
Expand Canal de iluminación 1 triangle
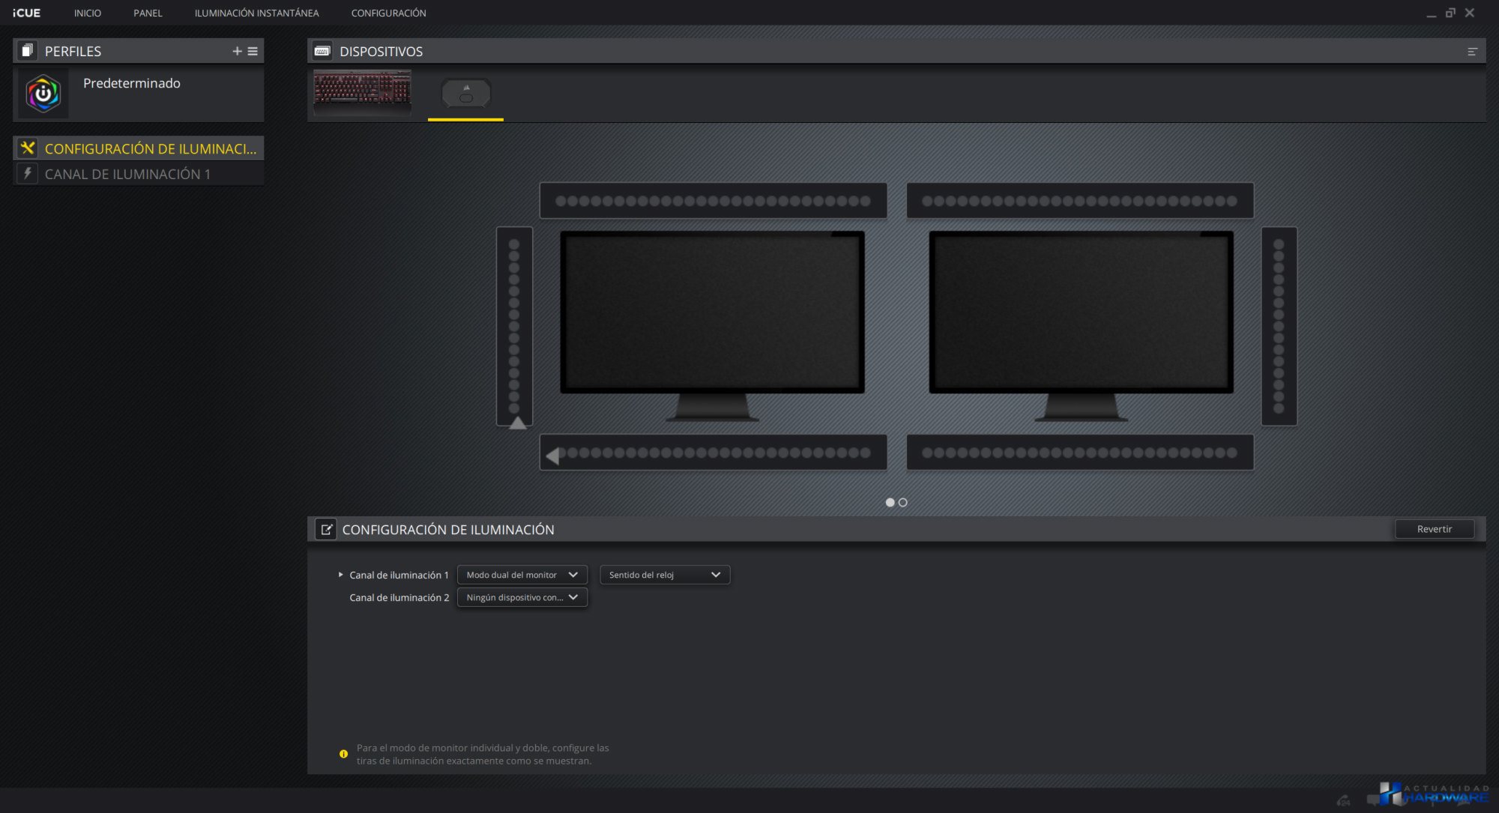(340, 575)
